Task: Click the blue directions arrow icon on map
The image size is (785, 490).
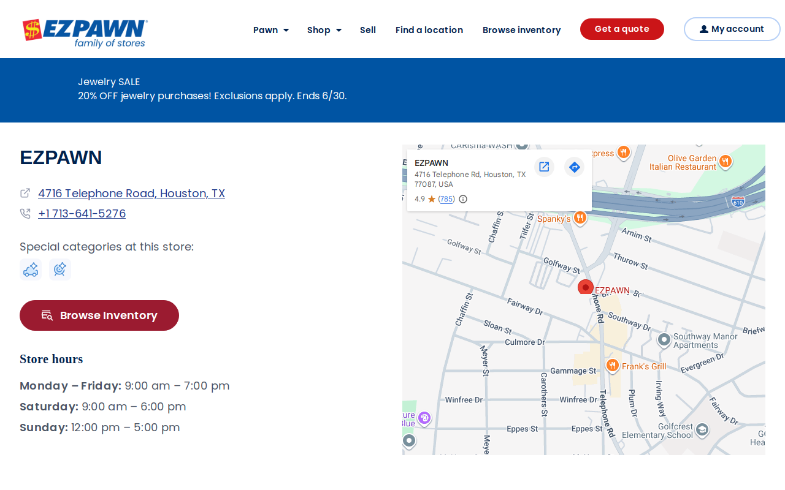Action: [x=574, y=167]
